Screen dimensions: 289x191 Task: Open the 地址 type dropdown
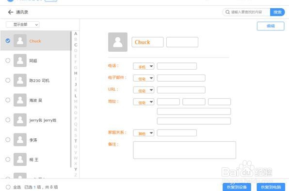(144, 102)
